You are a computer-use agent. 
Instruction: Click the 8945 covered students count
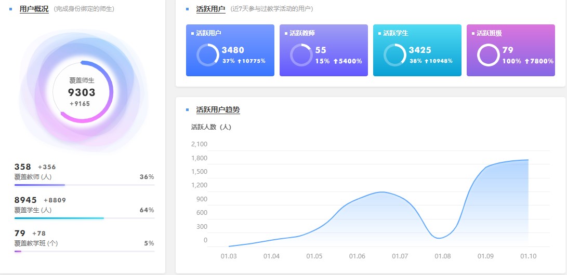25,200
